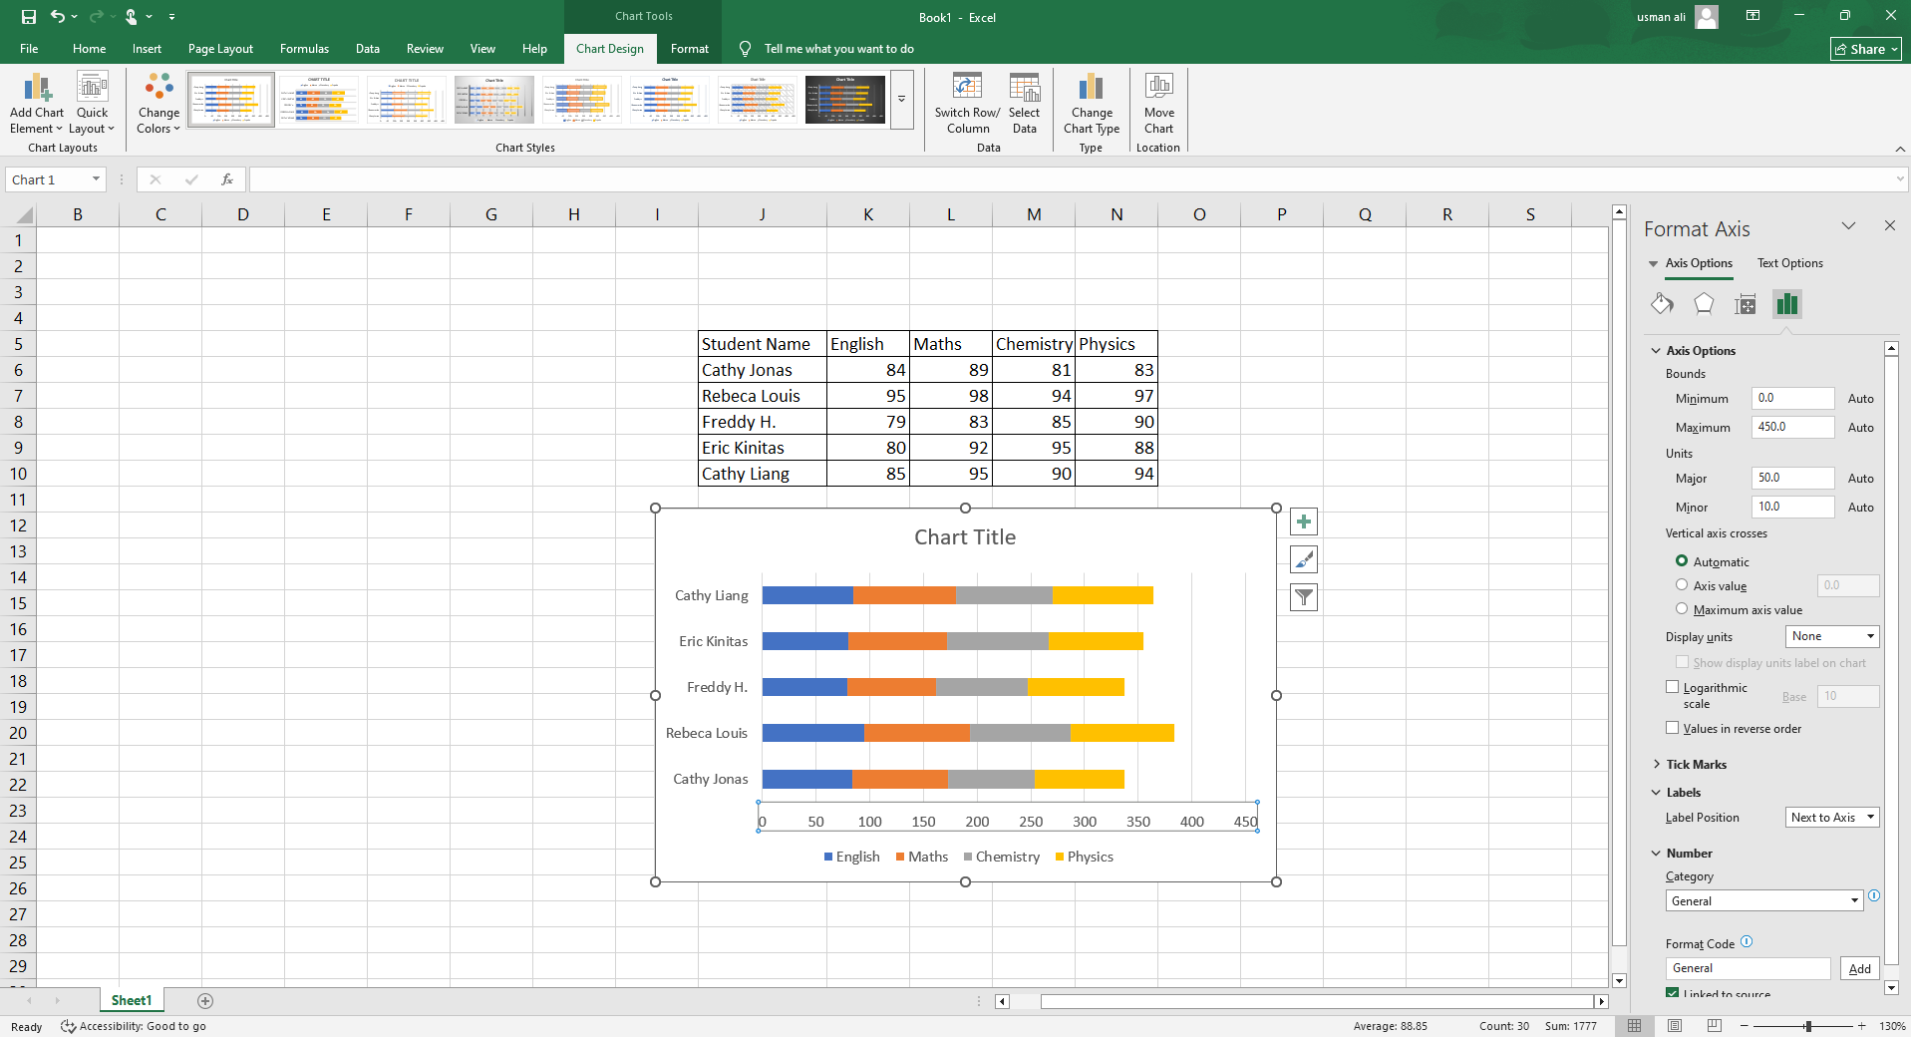Screen dimensions: 1911x1037
Task: Open Change Colors palette
Action: coord(159,104)
